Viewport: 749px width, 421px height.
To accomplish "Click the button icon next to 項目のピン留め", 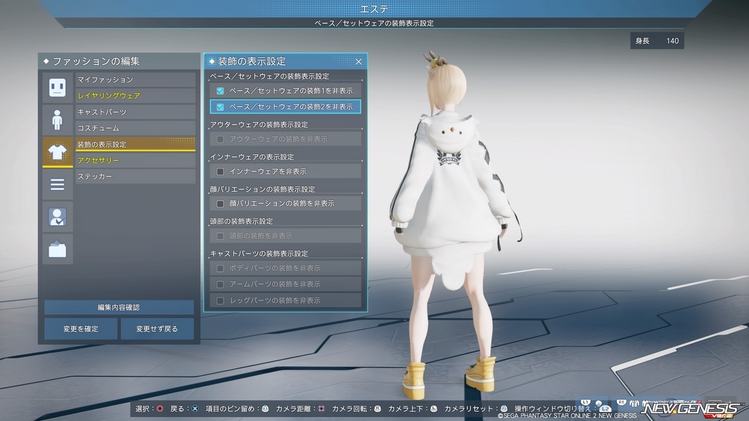I will (x=265, y=409).
